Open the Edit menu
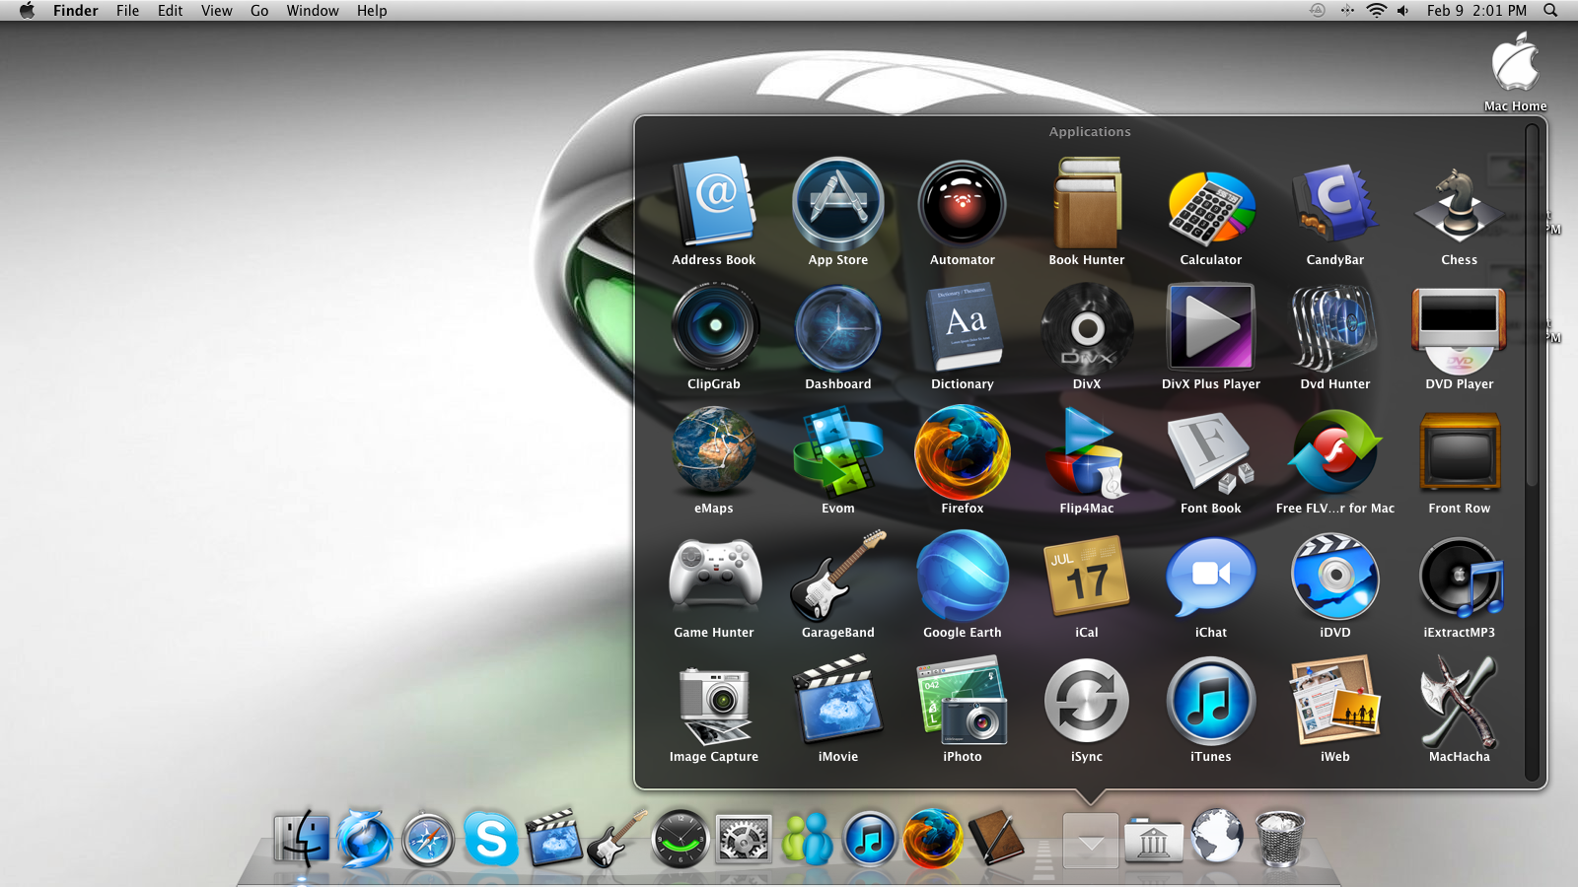Viewport: 1578px width, 887px height. point(171,10)
